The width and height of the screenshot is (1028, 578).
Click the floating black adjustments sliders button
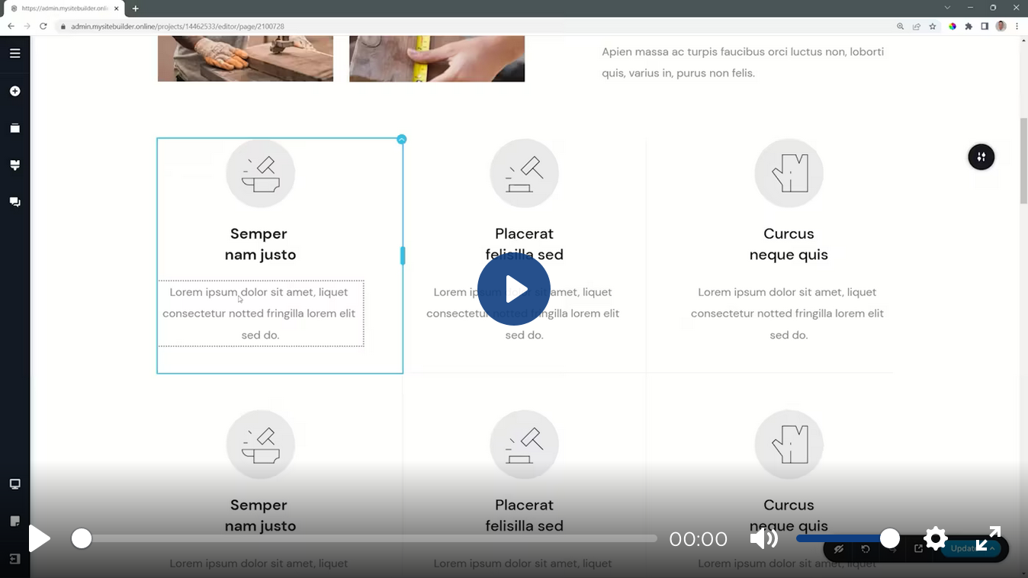[981, 157]
